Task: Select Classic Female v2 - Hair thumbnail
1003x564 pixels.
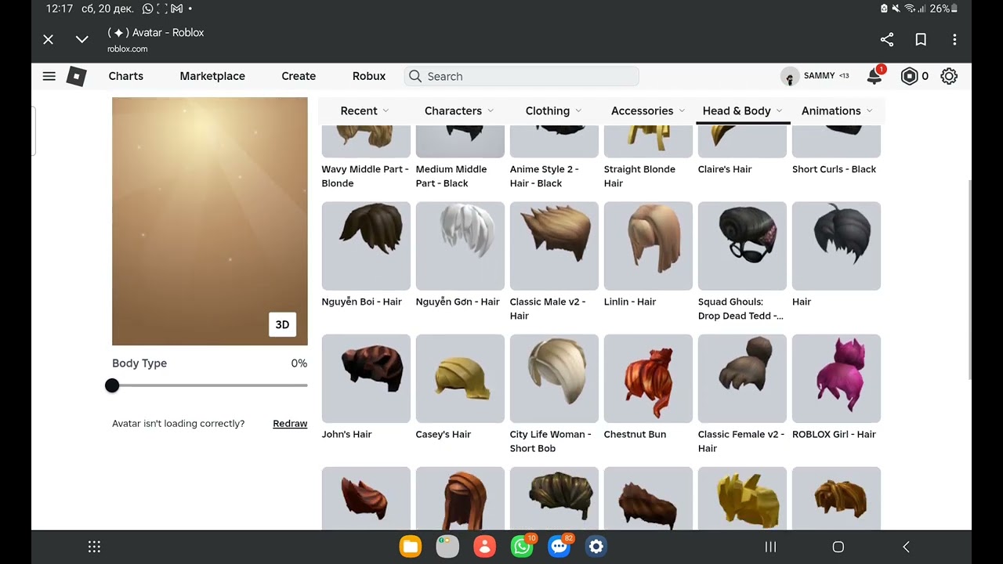Action: point(742,378)
